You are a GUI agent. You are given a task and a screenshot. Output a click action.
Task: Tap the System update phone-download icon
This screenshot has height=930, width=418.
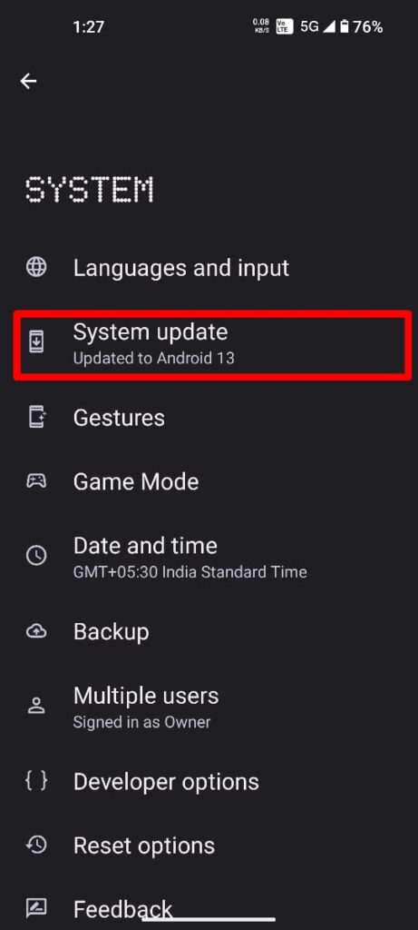pyautogui.click(x=36, y=342)
